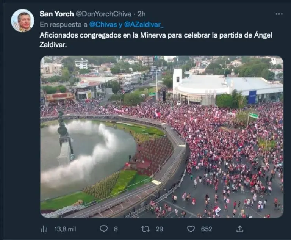Click the fountain statue in the photo

click(64, 136)
